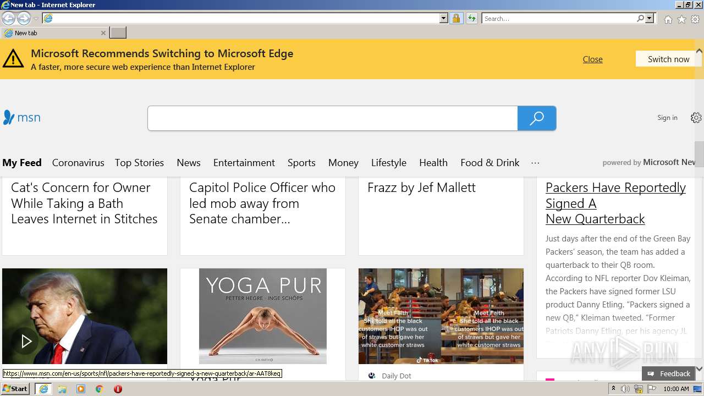Open the recent pages dropdown arrow

tap(36, 19)
